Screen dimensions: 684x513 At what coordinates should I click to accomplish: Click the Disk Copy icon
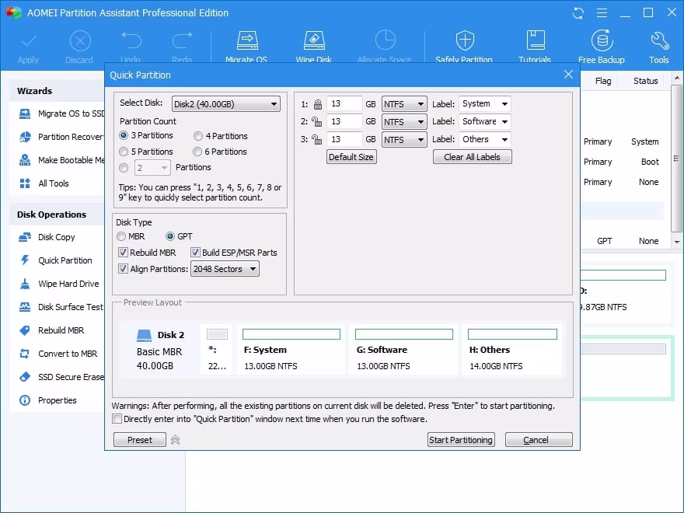[25, 237]
